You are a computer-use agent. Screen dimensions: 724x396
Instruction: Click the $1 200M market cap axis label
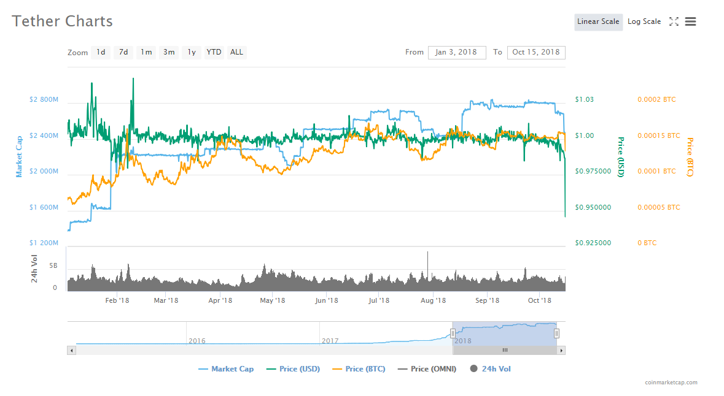(x=44, y=243)
